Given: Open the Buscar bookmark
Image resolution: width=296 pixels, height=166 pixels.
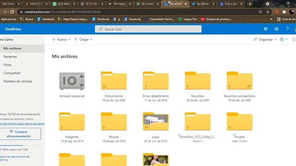Looking at the screenshot, I should 27,19.
